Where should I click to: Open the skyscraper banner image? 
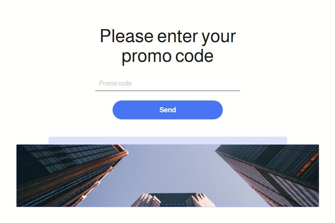point(168,176)
